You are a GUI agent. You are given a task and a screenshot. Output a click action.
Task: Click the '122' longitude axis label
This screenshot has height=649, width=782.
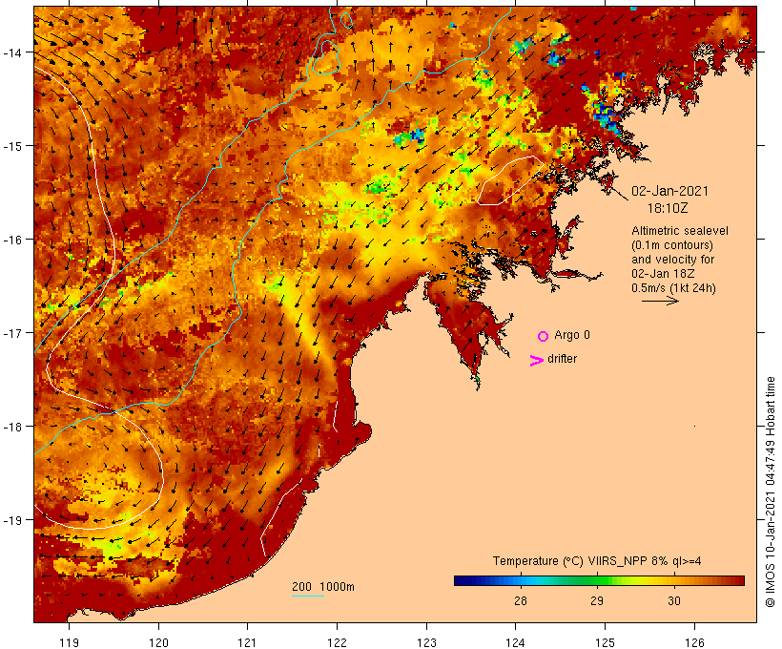coord(338,642)
